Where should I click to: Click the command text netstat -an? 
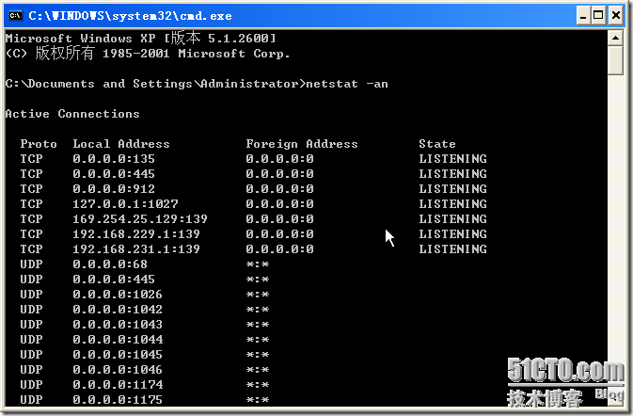click(347, 84)
